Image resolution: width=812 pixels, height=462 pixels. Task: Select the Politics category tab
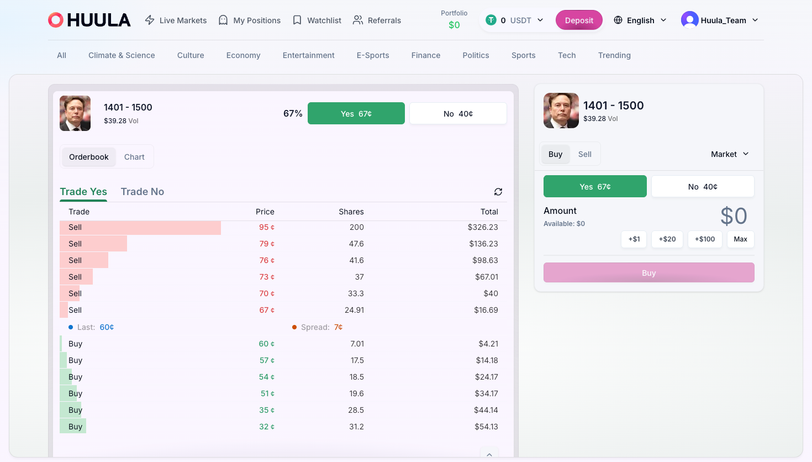476,55
